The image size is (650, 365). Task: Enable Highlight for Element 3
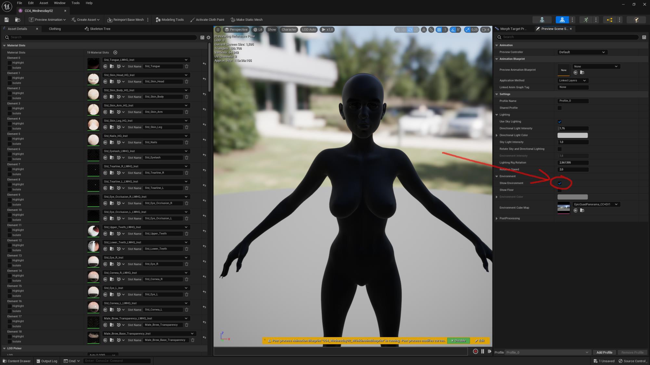[x=10, y=108]
